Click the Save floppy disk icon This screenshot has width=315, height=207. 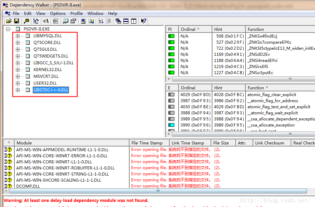(x=16, y=21)
